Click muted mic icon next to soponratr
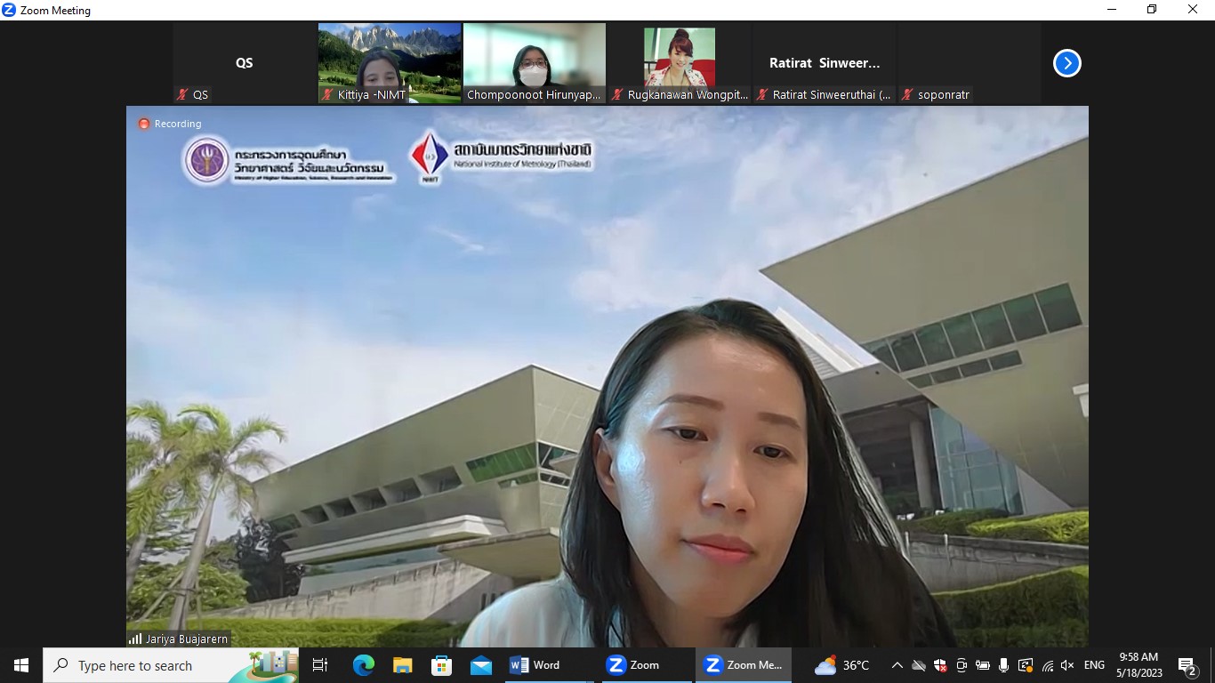The image size is (1215, 683). click(x=907, y=94)
